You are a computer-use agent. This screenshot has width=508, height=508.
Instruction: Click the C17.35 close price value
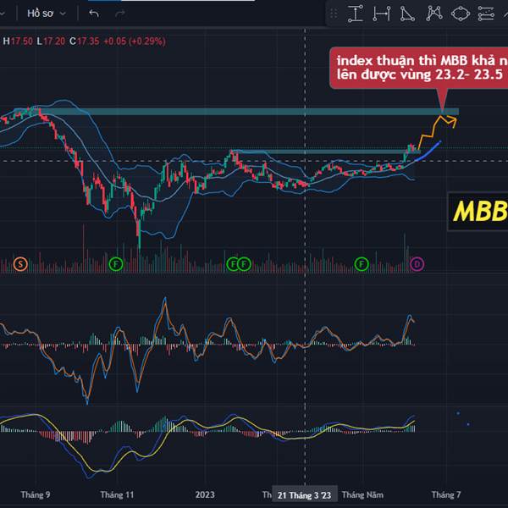(x=84, y=41)
